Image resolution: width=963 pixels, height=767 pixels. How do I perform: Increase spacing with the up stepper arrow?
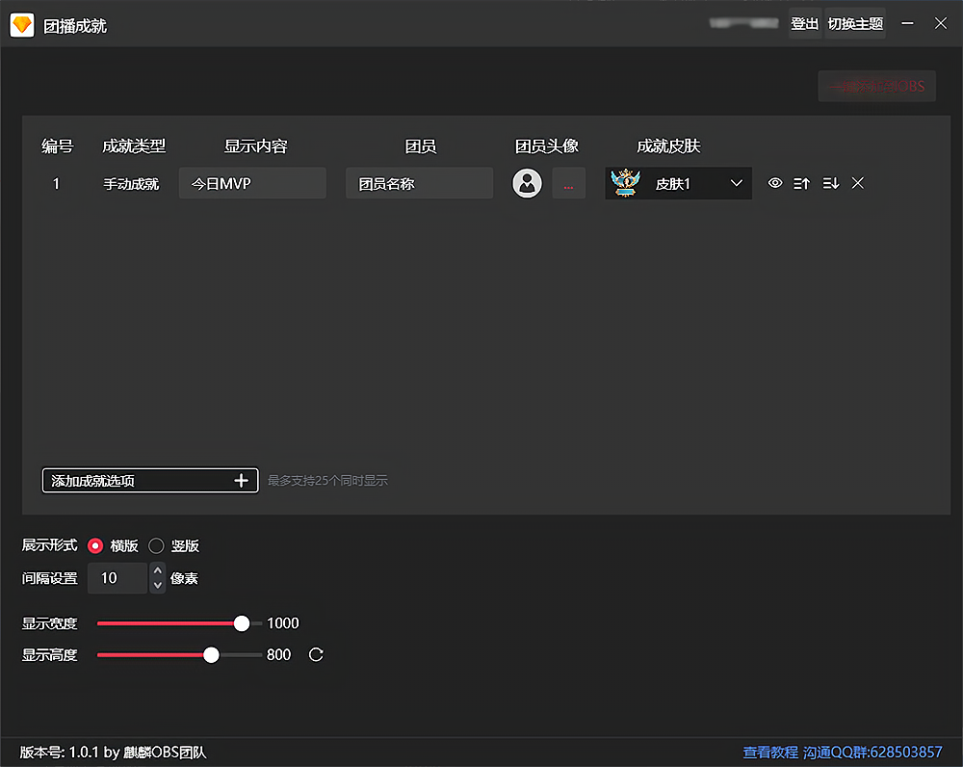coord(158,570)
